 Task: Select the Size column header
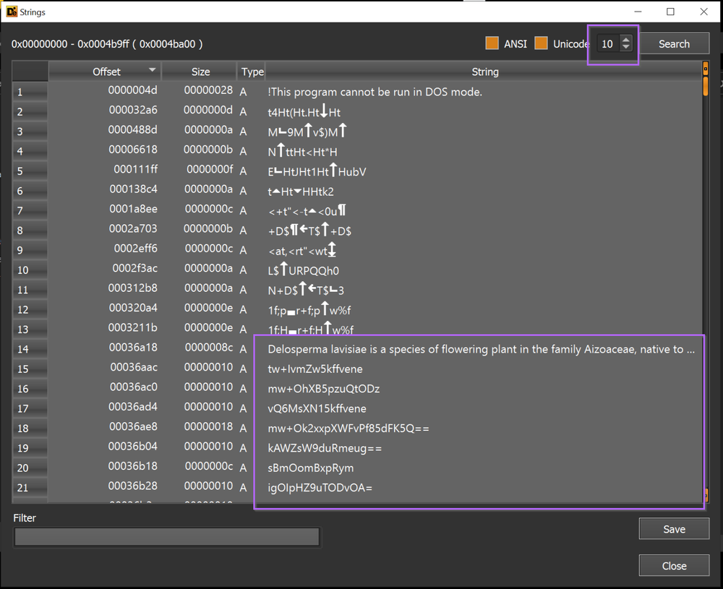click(x=200, y=71)
